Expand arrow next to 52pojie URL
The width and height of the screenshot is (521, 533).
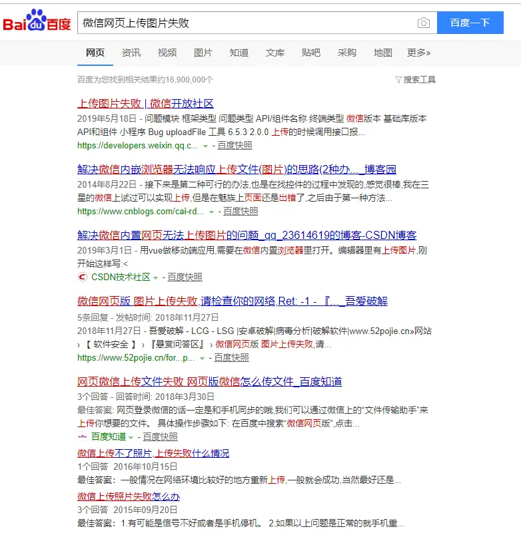coord(202,358)
